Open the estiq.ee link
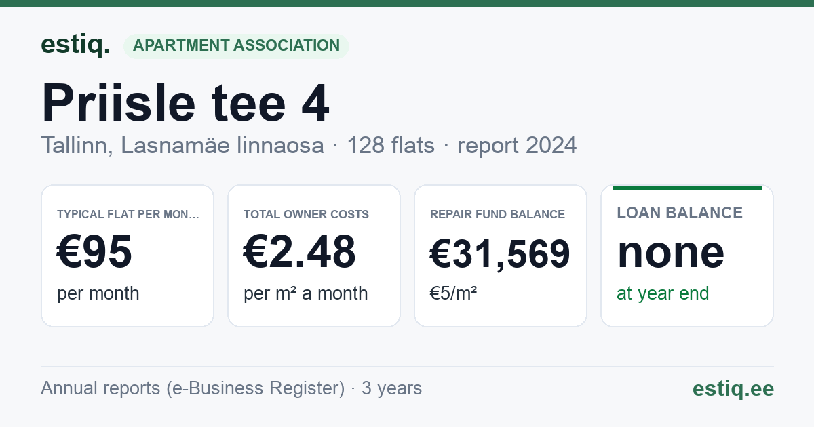814x427 pixels. point(733,388)
